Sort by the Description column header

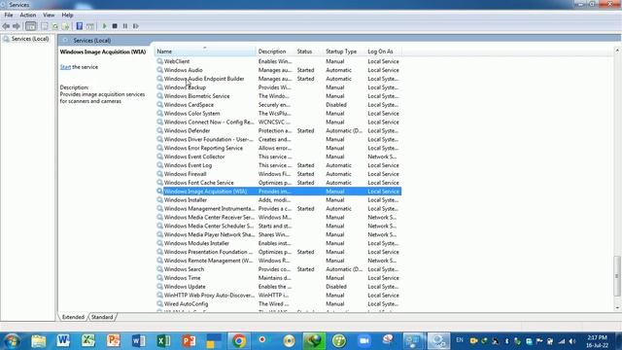point(275,52)
